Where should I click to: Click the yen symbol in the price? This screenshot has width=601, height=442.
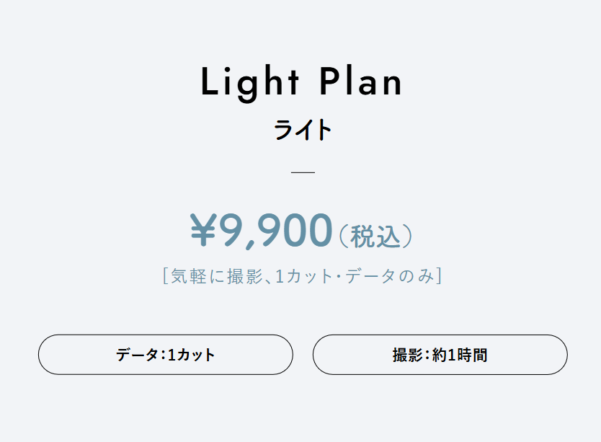[x=205, y=230]
